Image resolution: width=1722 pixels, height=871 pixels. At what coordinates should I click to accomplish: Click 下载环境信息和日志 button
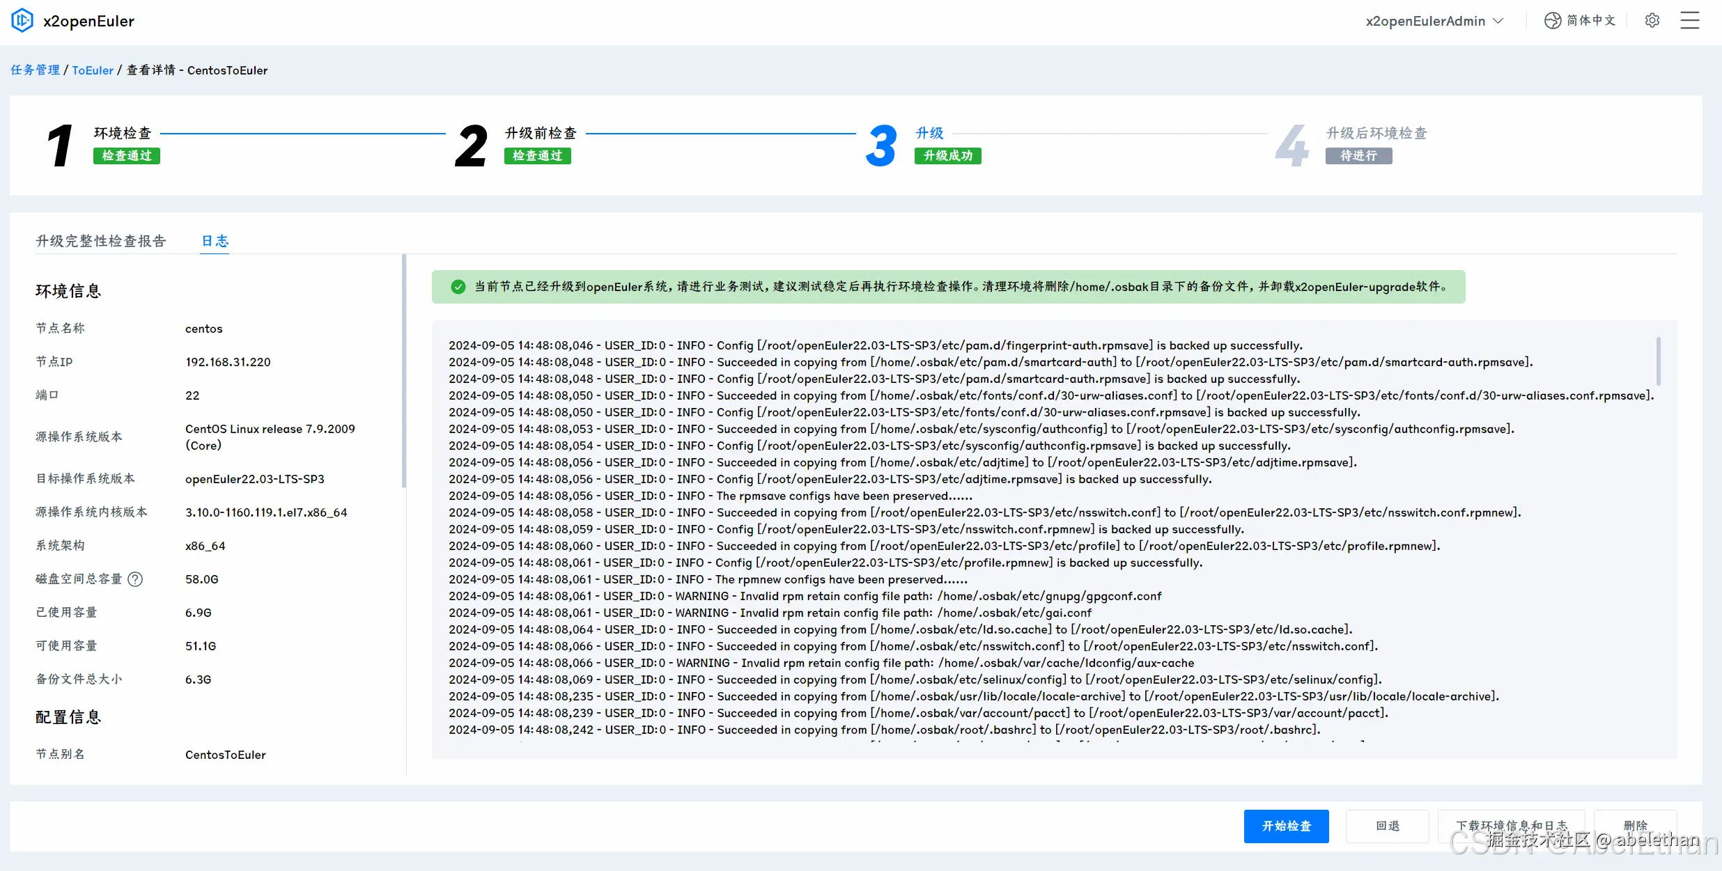coord(1511,826)
